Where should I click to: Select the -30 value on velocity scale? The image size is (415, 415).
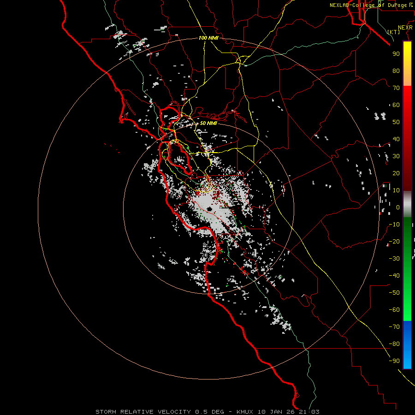tap(394, 259)
